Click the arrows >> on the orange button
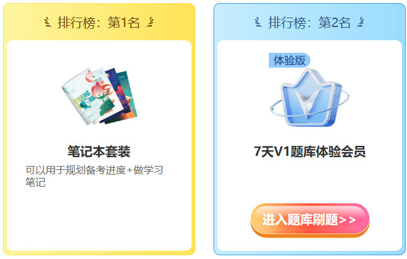Viewport: 407px width, 259px height. pyautogui.click(x=347, y=220)
